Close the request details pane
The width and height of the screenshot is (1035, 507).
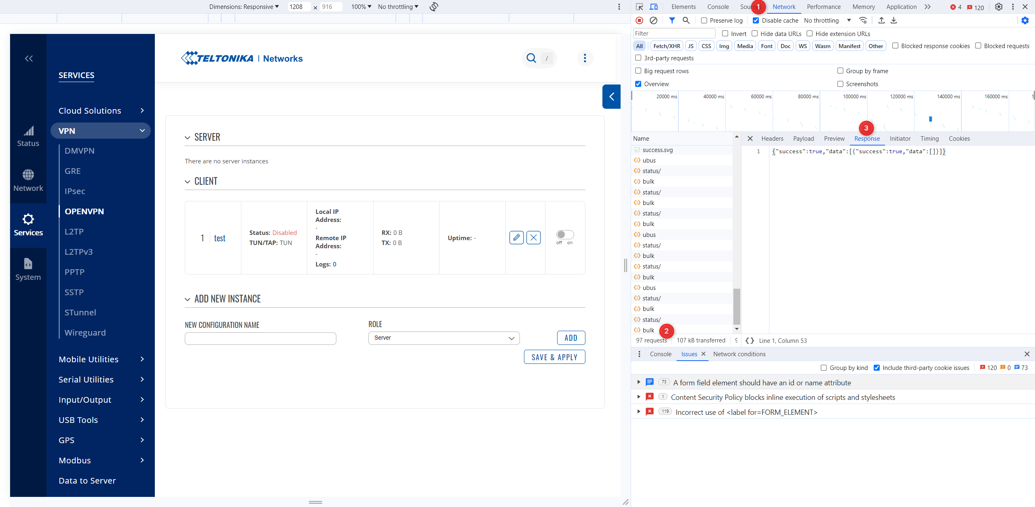coord(750,139)
